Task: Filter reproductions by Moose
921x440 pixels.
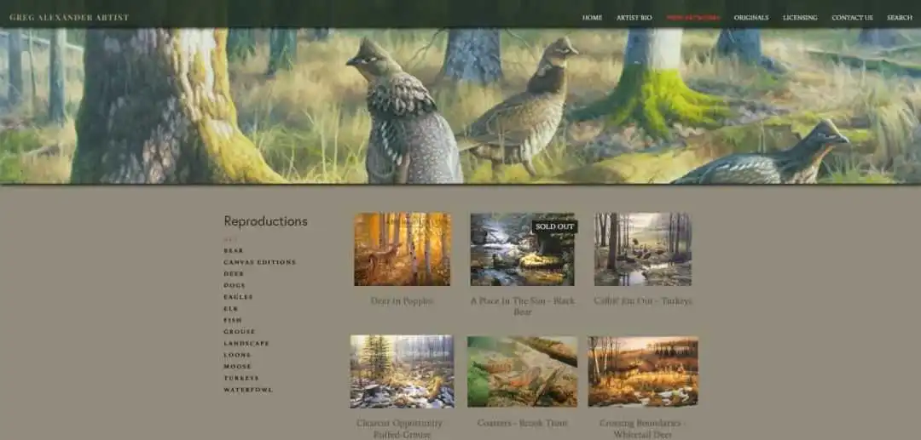Action: pyautogui.click(x=237, y=366)
